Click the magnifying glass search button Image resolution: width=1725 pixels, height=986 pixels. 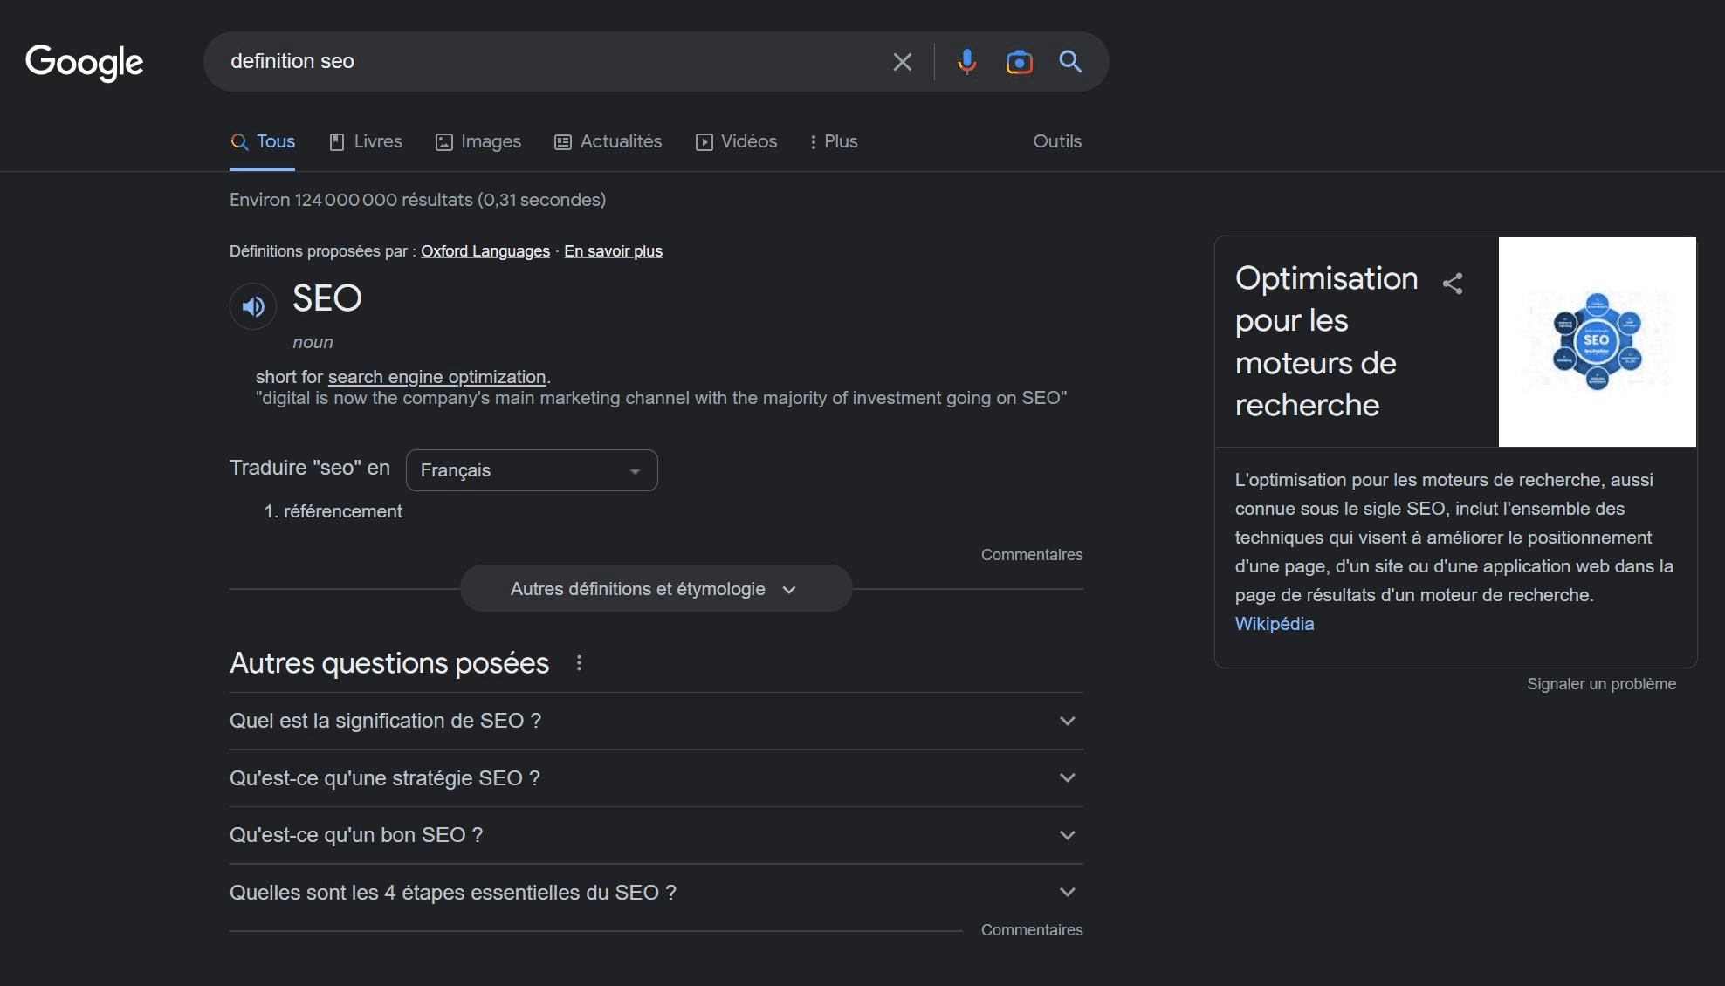pyautogui.click(x=1070, y=62)
